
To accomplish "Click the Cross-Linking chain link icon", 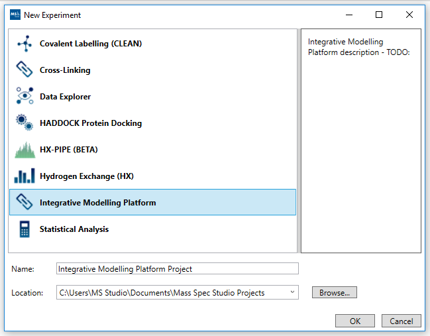I will point(25,70).
